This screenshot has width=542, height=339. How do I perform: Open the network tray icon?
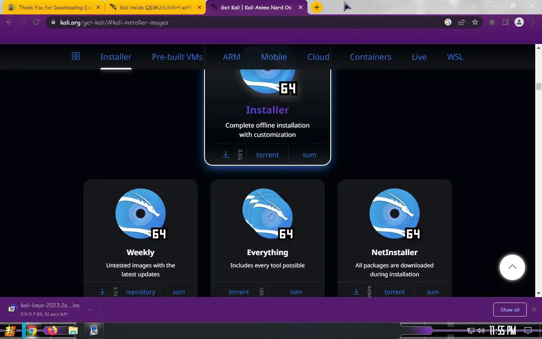[471, 331]
